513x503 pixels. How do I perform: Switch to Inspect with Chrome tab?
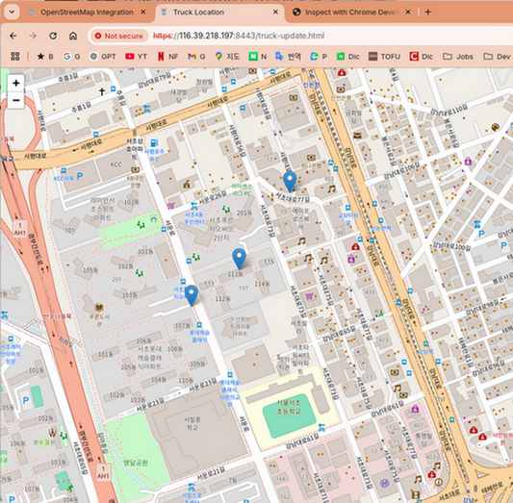click(350, 13)
